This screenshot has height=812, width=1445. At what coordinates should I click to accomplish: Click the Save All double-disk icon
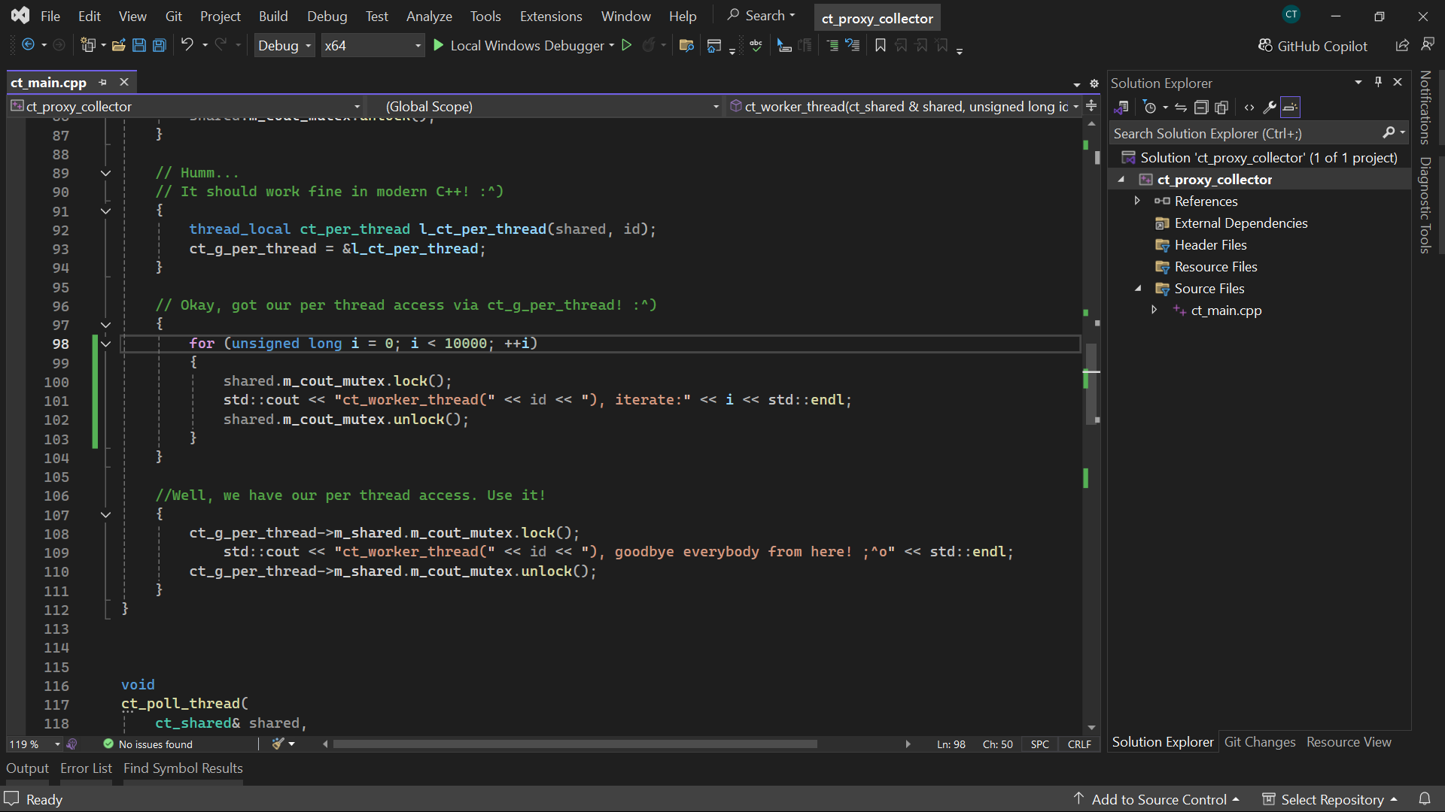pyautogui.click(x=160, y=45)
